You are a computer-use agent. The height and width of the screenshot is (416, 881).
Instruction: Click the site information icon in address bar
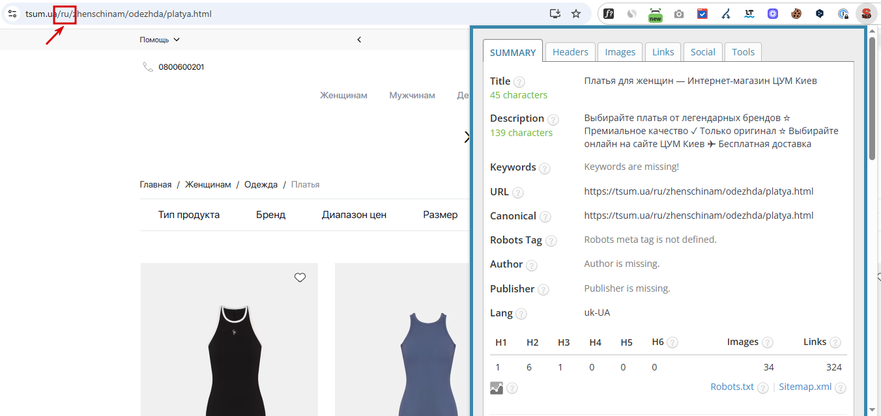(x=12, y=14)
